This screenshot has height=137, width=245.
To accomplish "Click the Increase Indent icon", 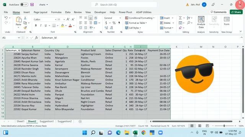I will (x=86, y=28).
